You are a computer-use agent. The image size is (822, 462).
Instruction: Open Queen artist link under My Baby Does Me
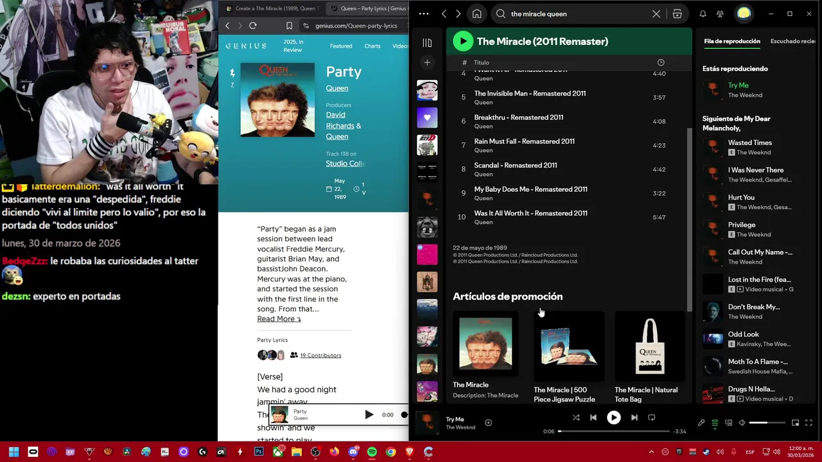coord(484,198)
